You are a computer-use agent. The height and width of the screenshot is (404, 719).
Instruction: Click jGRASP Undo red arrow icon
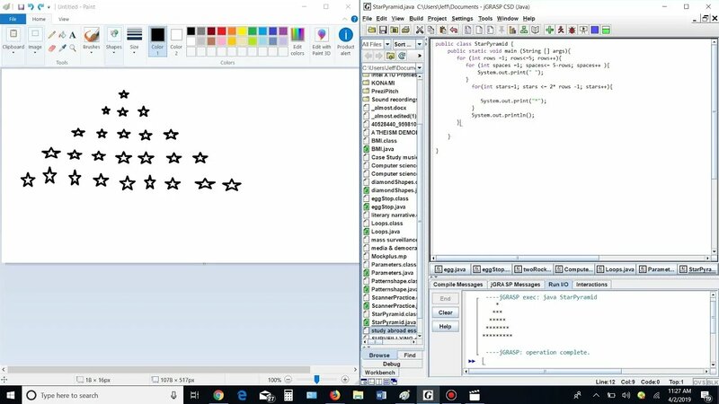coord(454,31)
